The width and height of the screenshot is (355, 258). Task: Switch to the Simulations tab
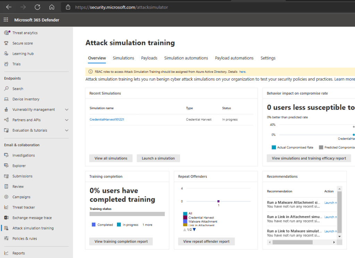pyautogui.click(x=123, y=58)
